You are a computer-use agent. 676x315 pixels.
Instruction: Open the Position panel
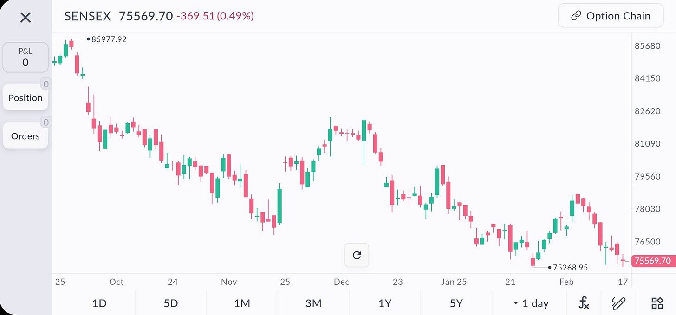[x=26, y=98]
